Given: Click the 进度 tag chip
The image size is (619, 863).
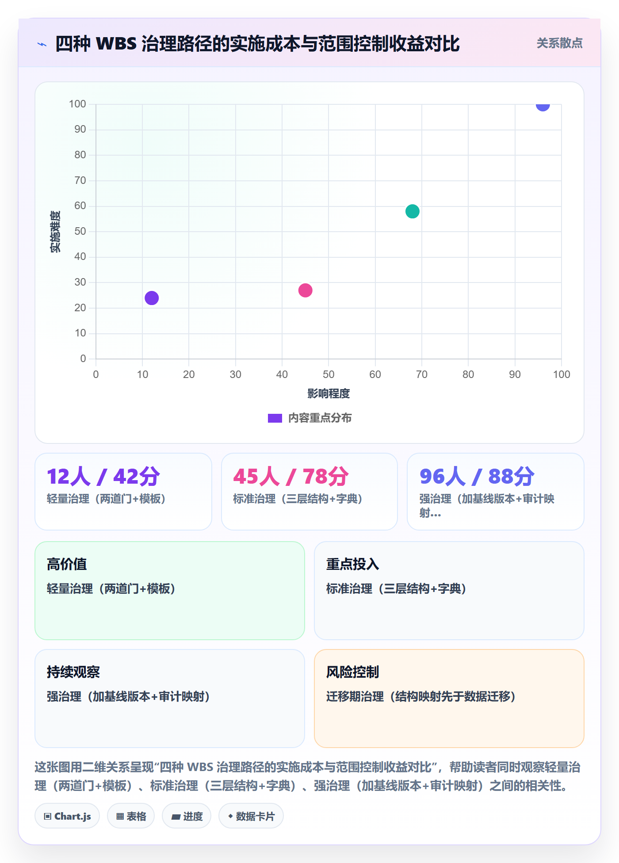Looking at the screenshot, I should pyautogui.click(x=187, y=816).
